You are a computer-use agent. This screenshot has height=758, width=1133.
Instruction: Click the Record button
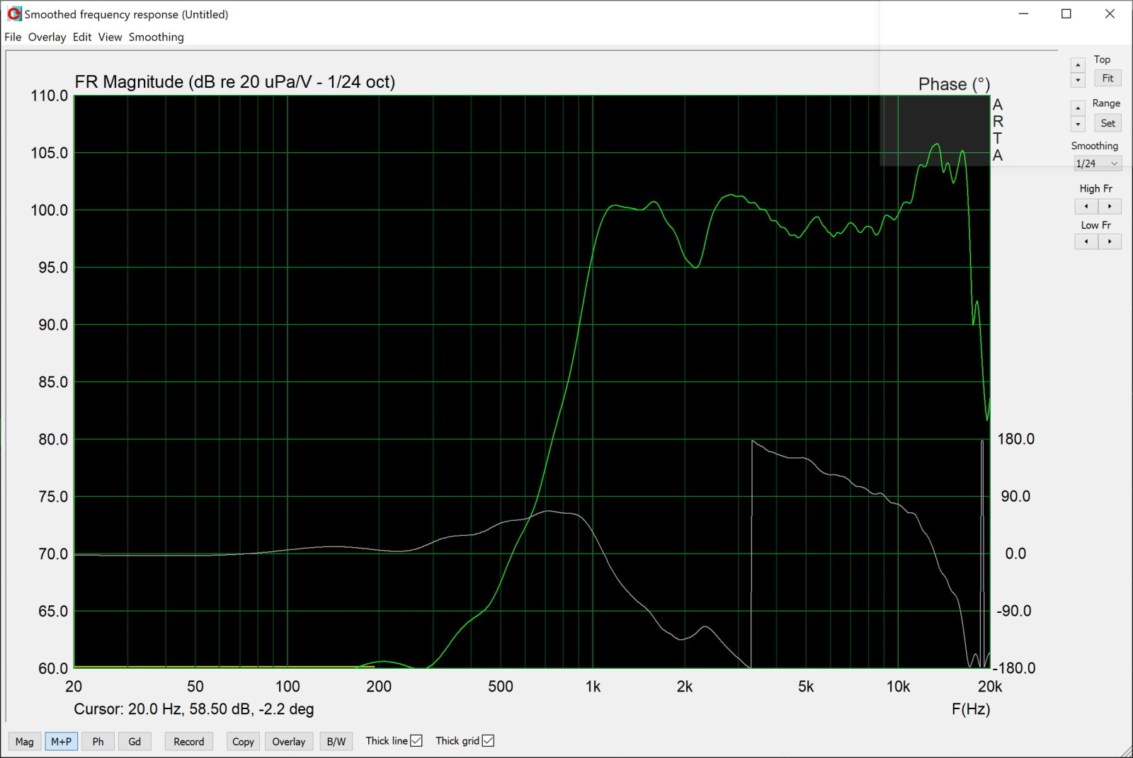click(188, 742)
